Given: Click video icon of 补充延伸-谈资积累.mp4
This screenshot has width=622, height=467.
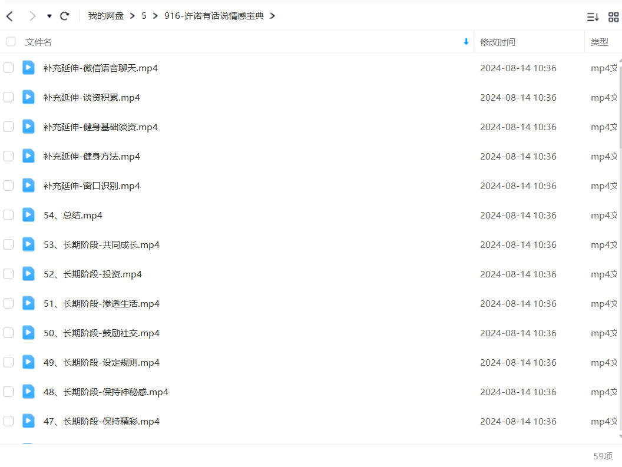Looking at the screenshot, I should click(x=28, y=97).
